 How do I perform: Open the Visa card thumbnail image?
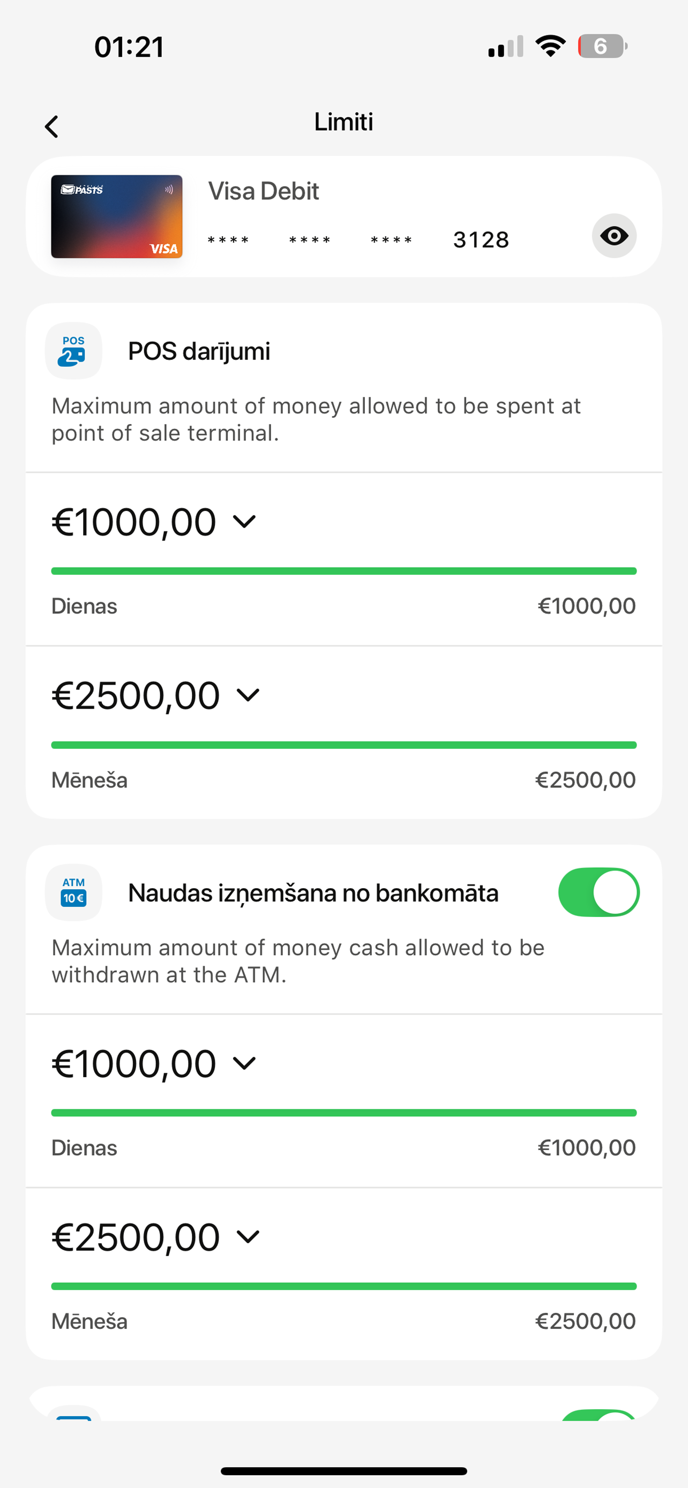click(117, 216)
